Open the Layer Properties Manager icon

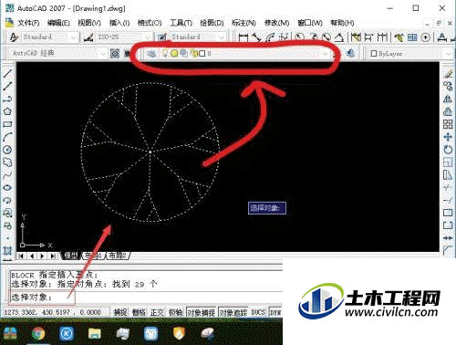[151, 54]
